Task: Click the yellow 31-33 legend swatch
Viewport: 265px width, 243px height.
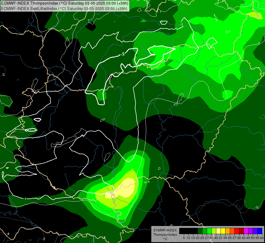Action: pos(223,231)
